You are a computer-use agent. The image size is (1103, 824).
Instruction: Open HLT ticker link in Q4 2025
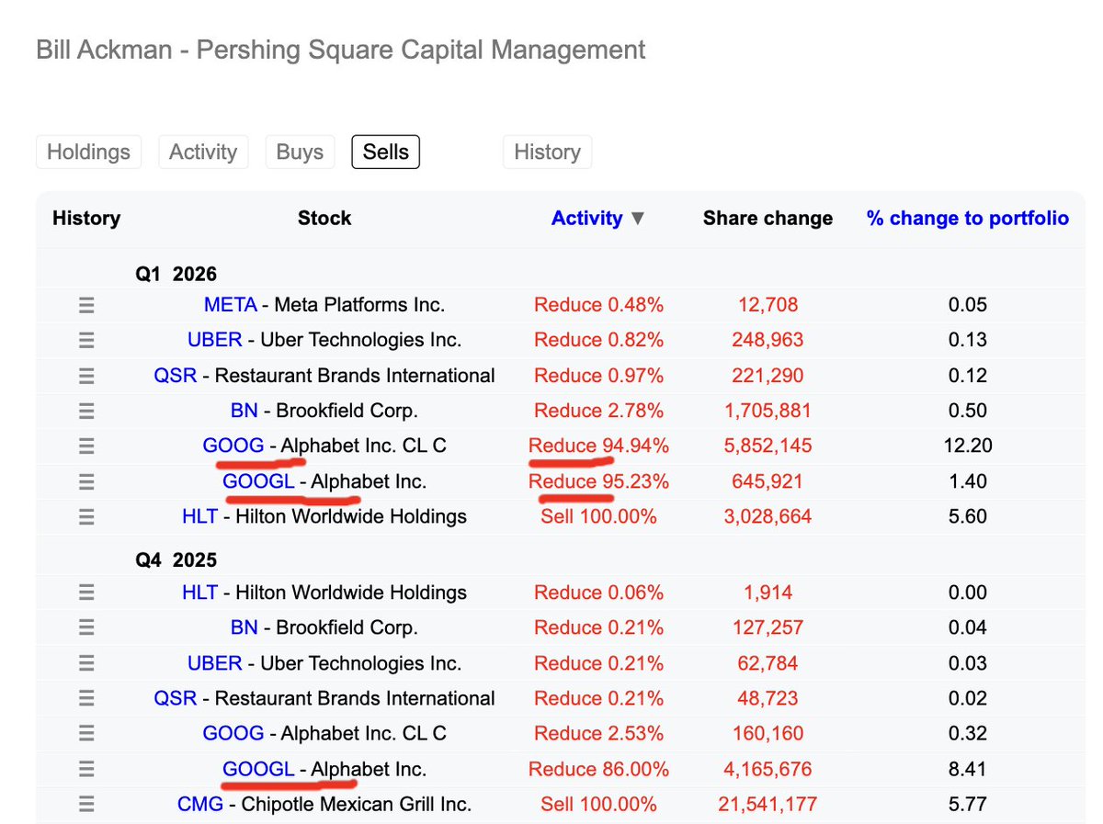200,593
